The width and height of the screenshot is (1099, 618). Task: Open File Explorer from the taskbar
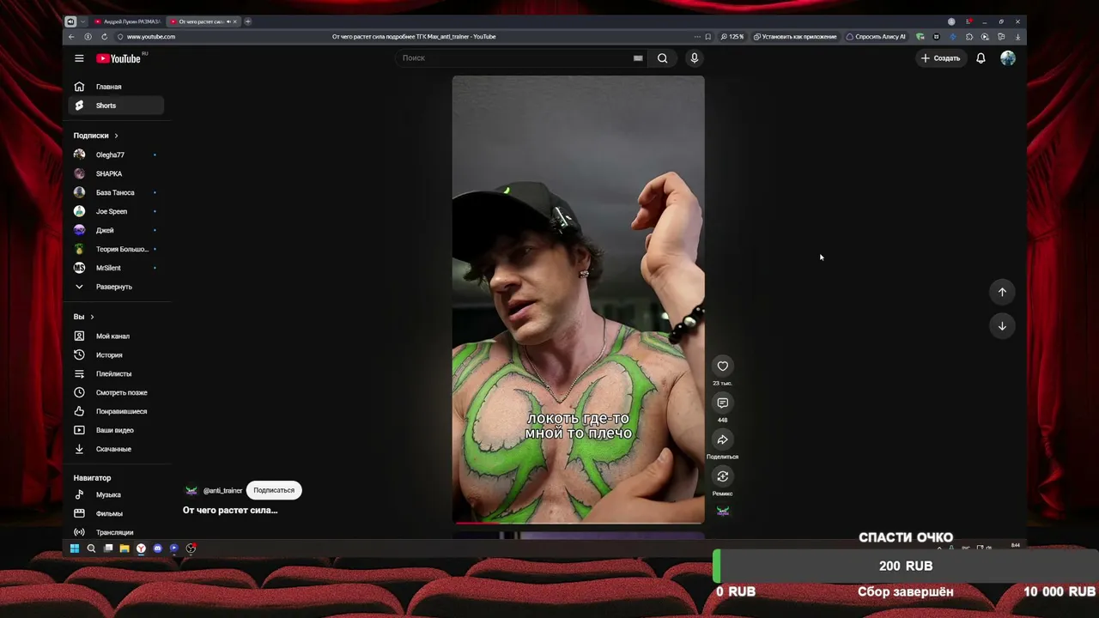point(124,548)
